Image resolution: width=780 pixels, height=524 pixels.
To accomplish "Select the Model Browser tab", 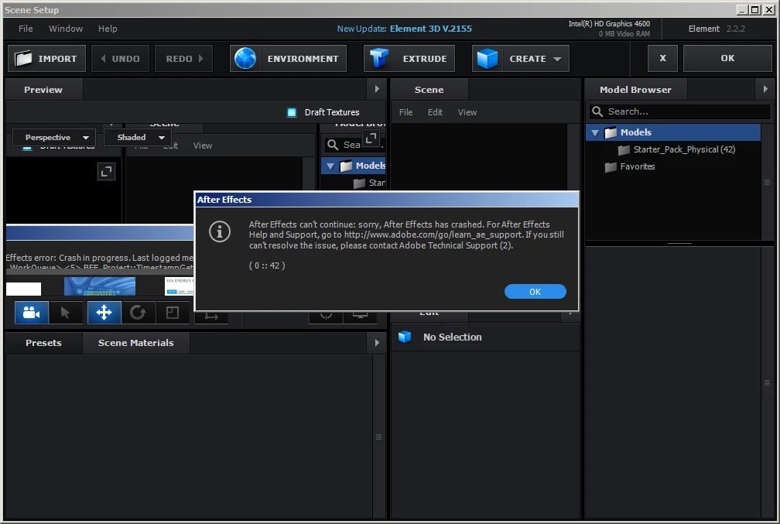I will [x=635, y=90].
